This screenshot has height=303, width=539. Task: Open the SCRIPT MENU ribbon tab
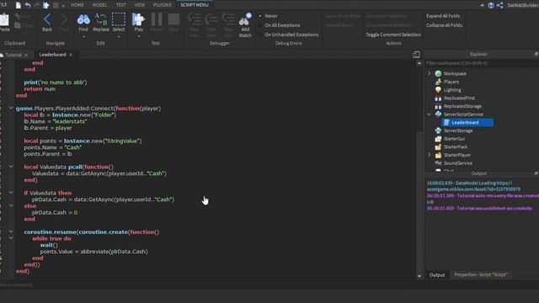195,5
